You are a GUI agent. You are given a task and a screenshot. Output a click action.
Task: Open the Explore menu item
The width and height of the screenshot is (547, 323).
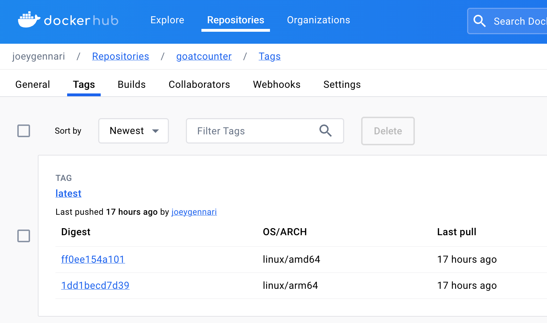tap(167, 20)
